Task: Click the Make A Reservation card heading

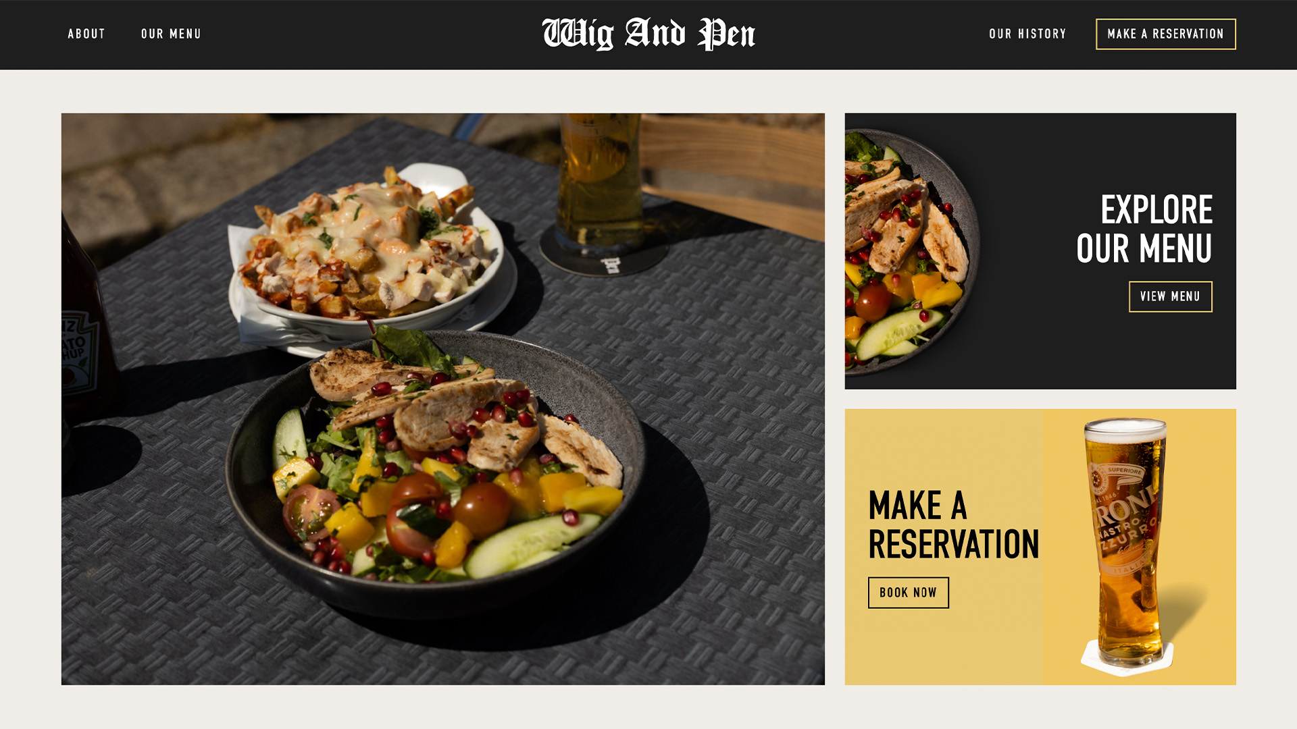Action: click(x=953, y=524)
